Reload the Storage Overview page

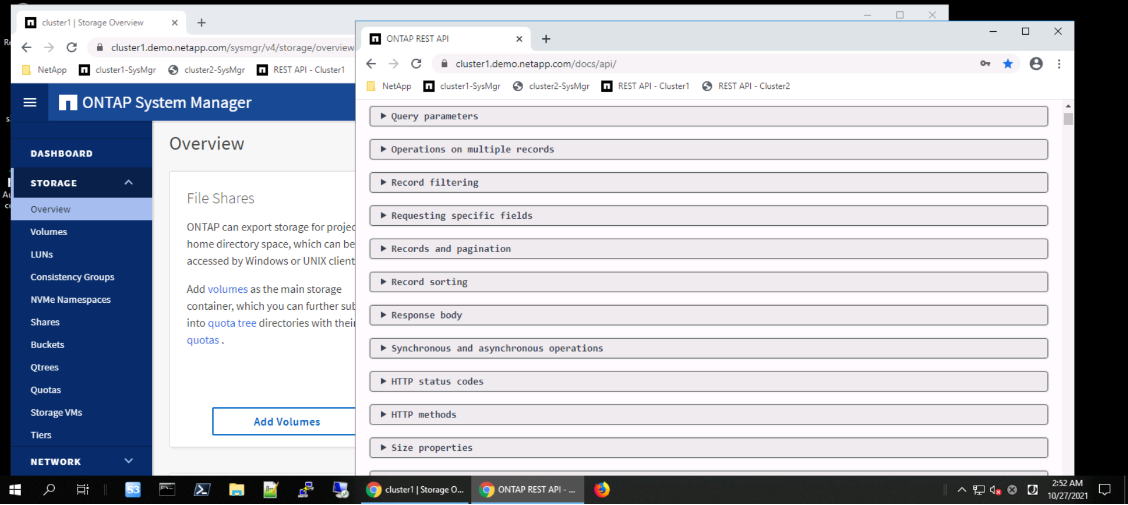pyautogui.click(x=72, y=47)
